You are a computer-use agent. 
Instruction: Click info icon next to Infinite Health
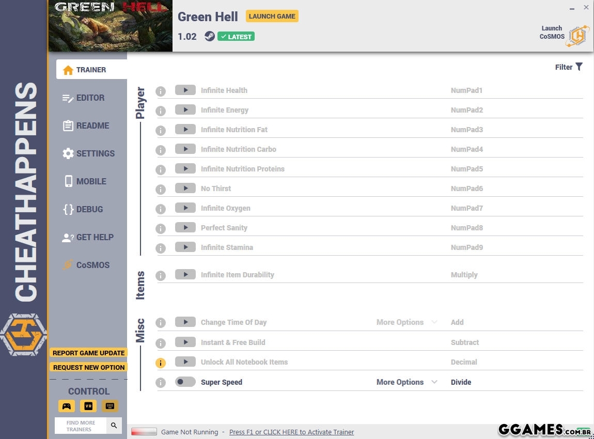point(161,91)
